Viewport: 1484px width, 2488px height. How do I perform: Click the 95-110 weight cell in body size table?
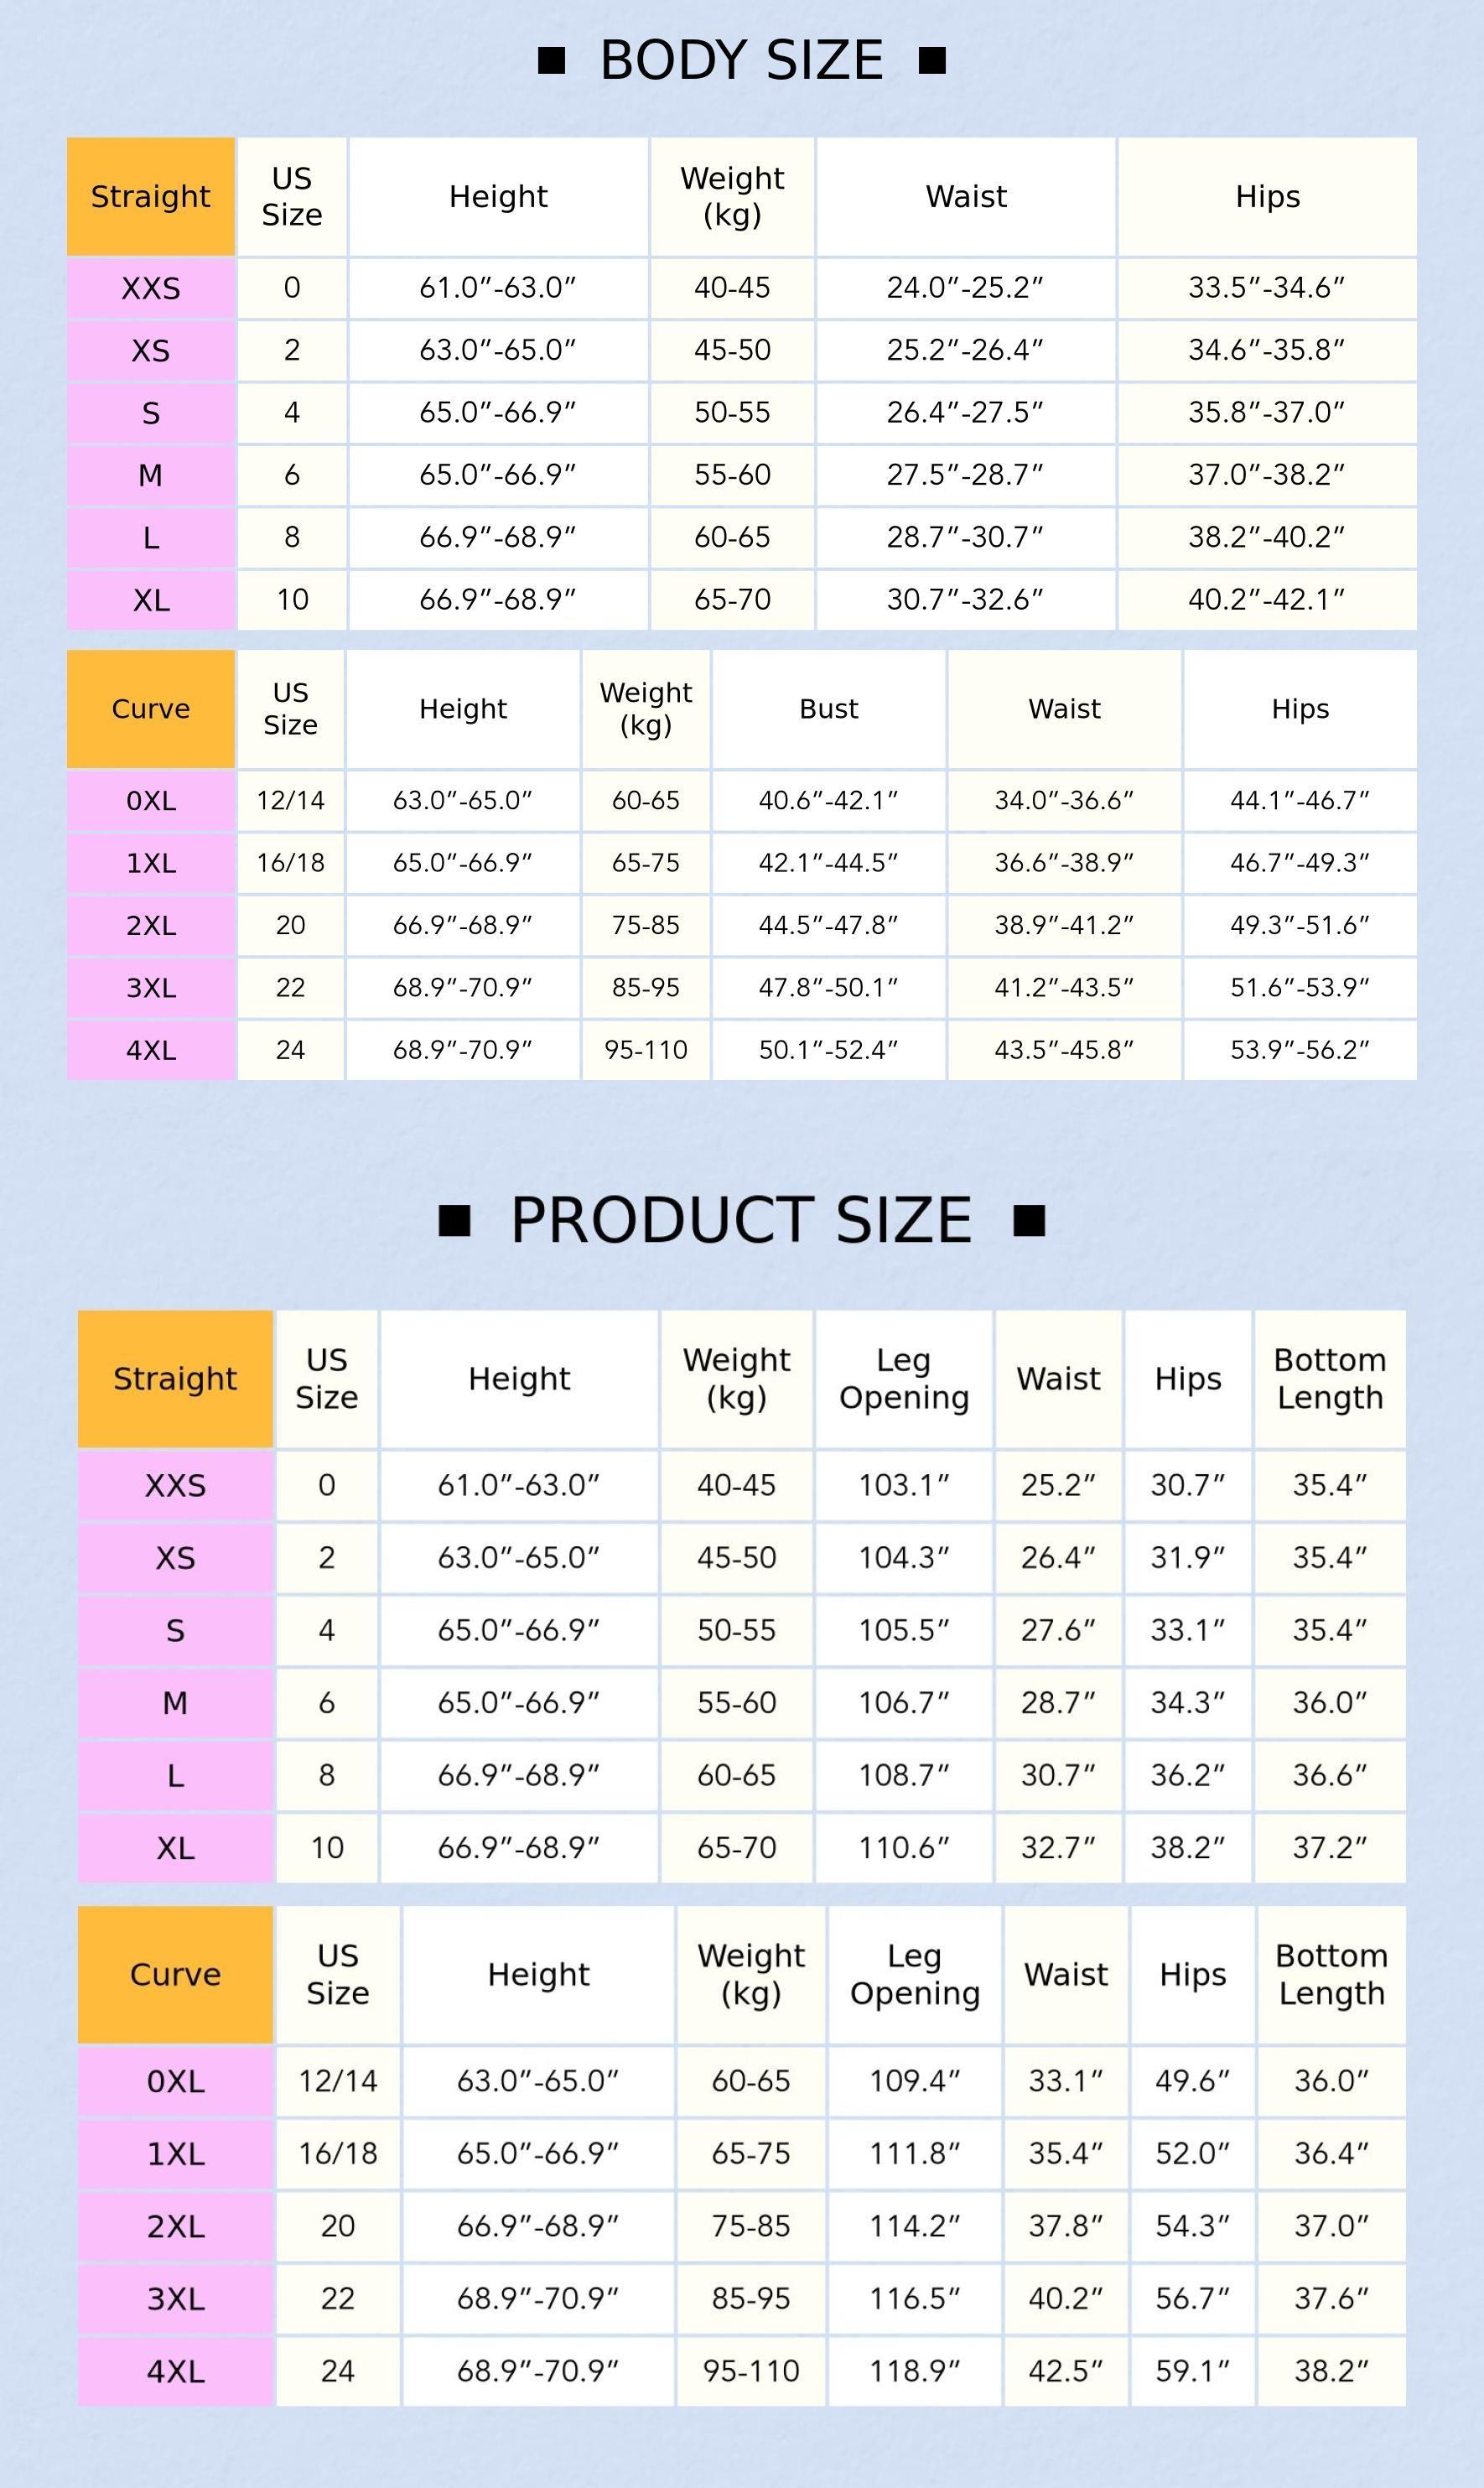[x=646, y=1050]
